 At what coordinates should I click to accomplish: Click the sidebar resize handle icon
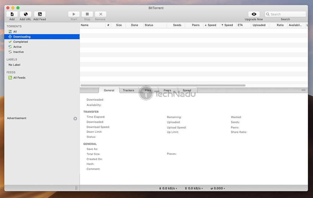(x=76, y=188)
